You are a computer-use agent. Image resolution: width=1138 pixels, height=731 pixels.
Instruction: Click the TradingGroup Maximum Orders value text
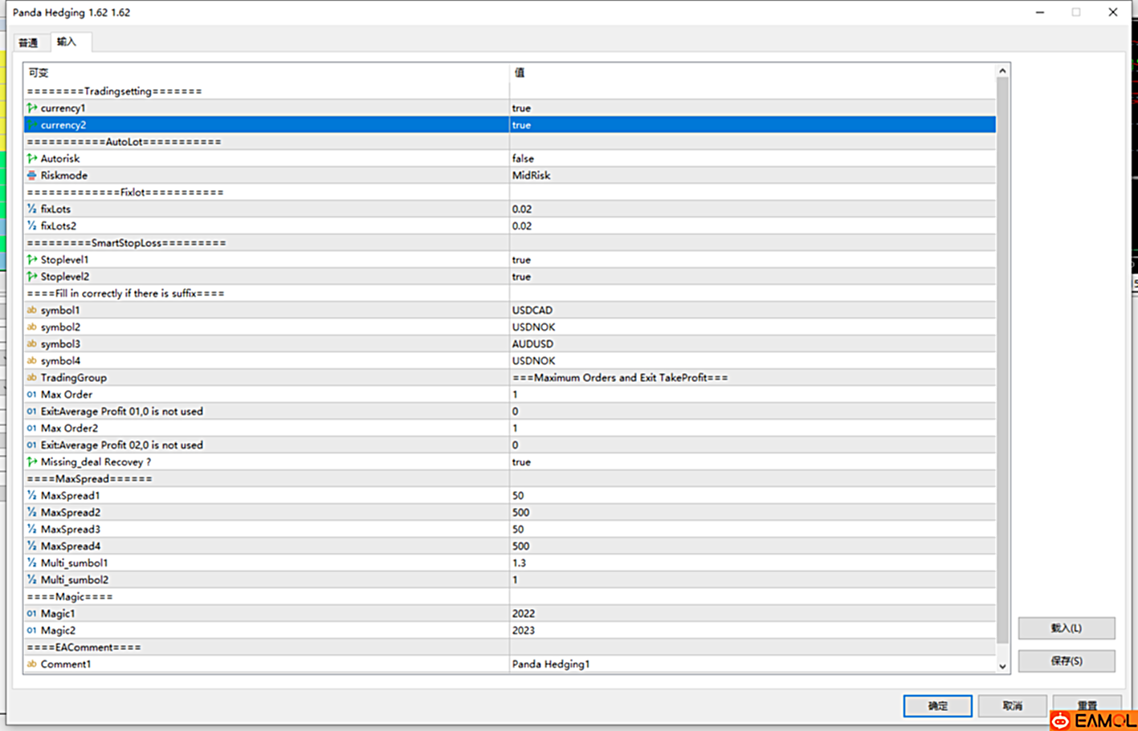point(620,377)
